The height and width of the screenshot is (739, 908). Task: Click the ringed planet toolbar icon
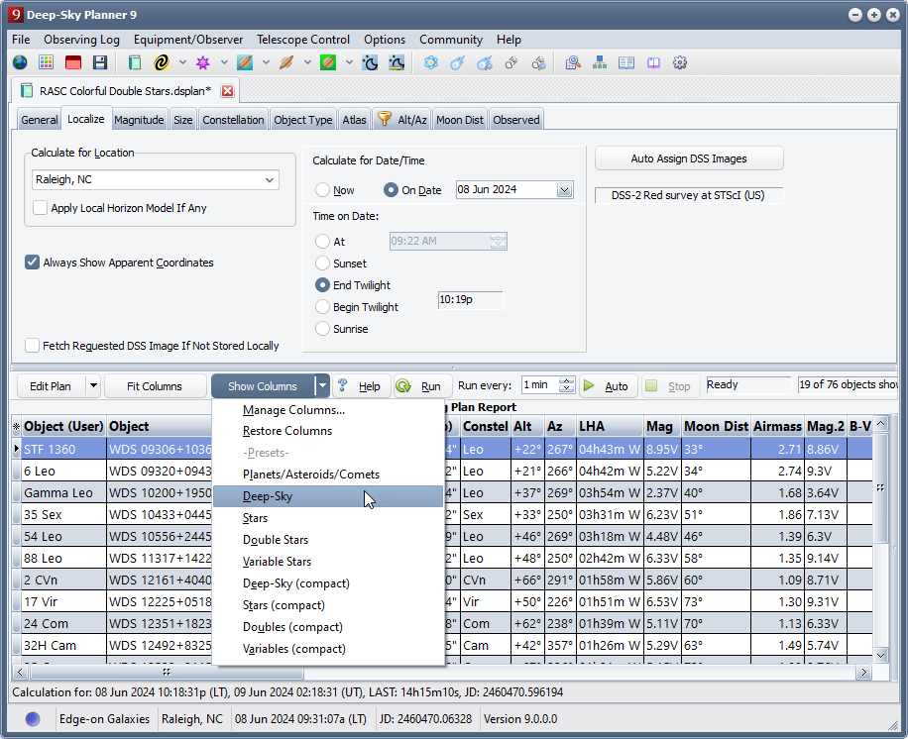(286, 62)
